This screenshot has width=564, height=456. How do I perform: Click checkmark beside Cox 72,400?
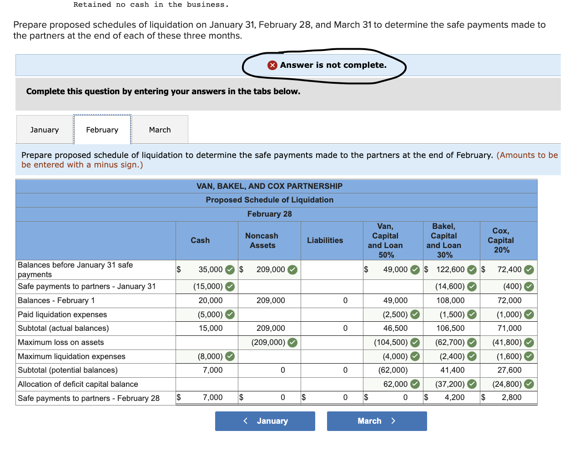[x=529, y=269]
